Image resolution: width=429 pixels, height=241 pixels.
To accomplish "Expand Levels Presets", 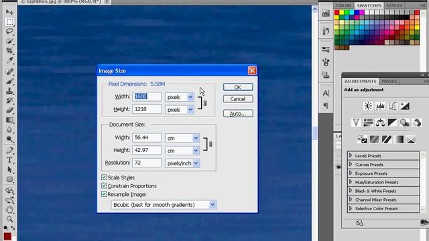I will (x=351, y=155).
